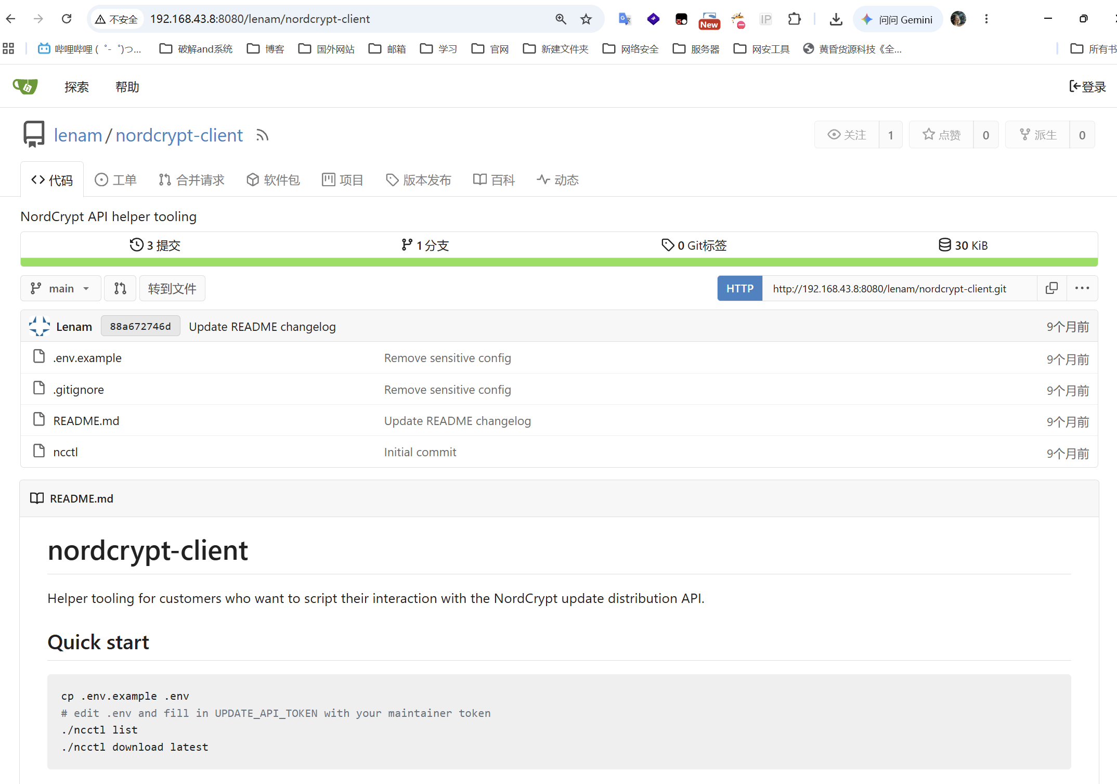
Task: Switch to the 项目 projects tab
Action: 343,180
